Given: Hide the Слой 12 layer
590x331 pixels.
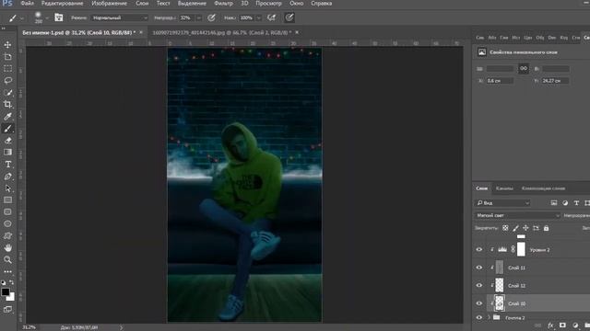Looking at the screenshot, I should (479, 286).
